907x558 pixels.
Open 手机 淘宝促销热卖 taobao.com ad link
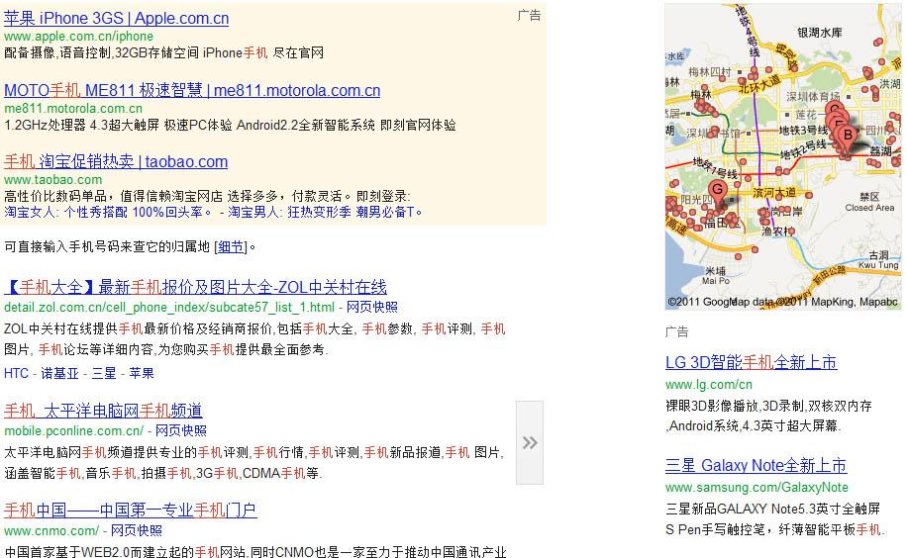tap(116, 161)
